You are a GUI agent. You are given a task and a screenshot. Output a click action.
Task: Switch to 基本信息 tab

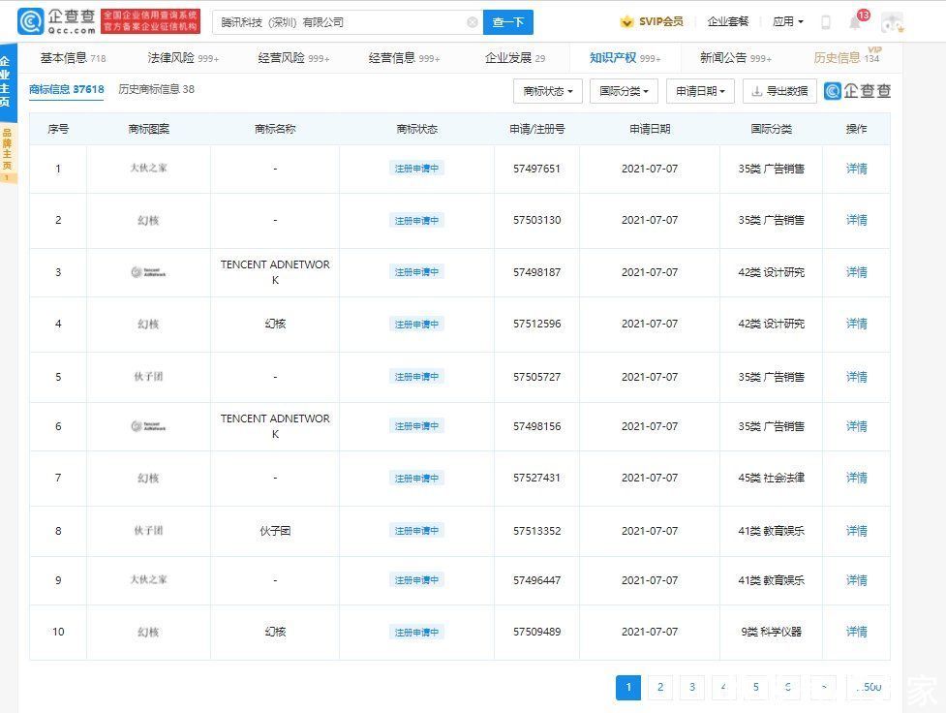[x=73, y=58]
